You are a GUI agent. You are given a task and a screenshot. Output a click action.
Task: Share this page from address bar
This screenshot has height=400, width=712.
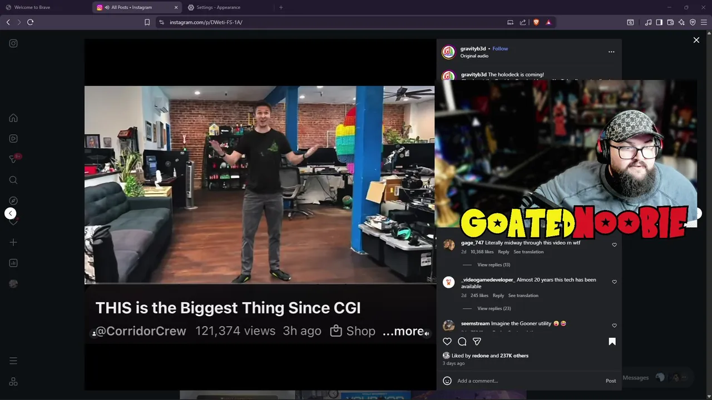[523, 22]
